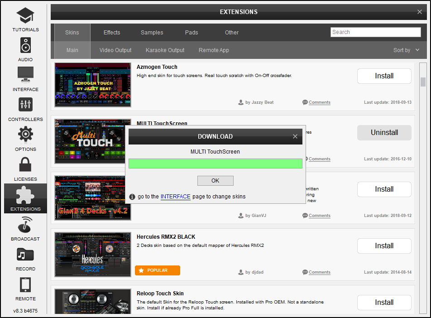
Task: Install the Reloop Touch Skin
Action: [x=384, y=303]
